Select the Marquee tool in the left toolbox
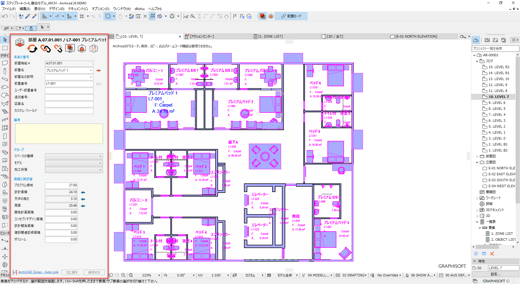 coord(5,48)
